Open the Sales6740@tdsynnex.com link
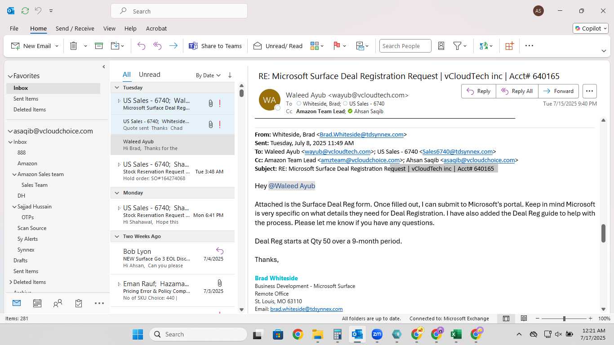 tap(458, 151)
